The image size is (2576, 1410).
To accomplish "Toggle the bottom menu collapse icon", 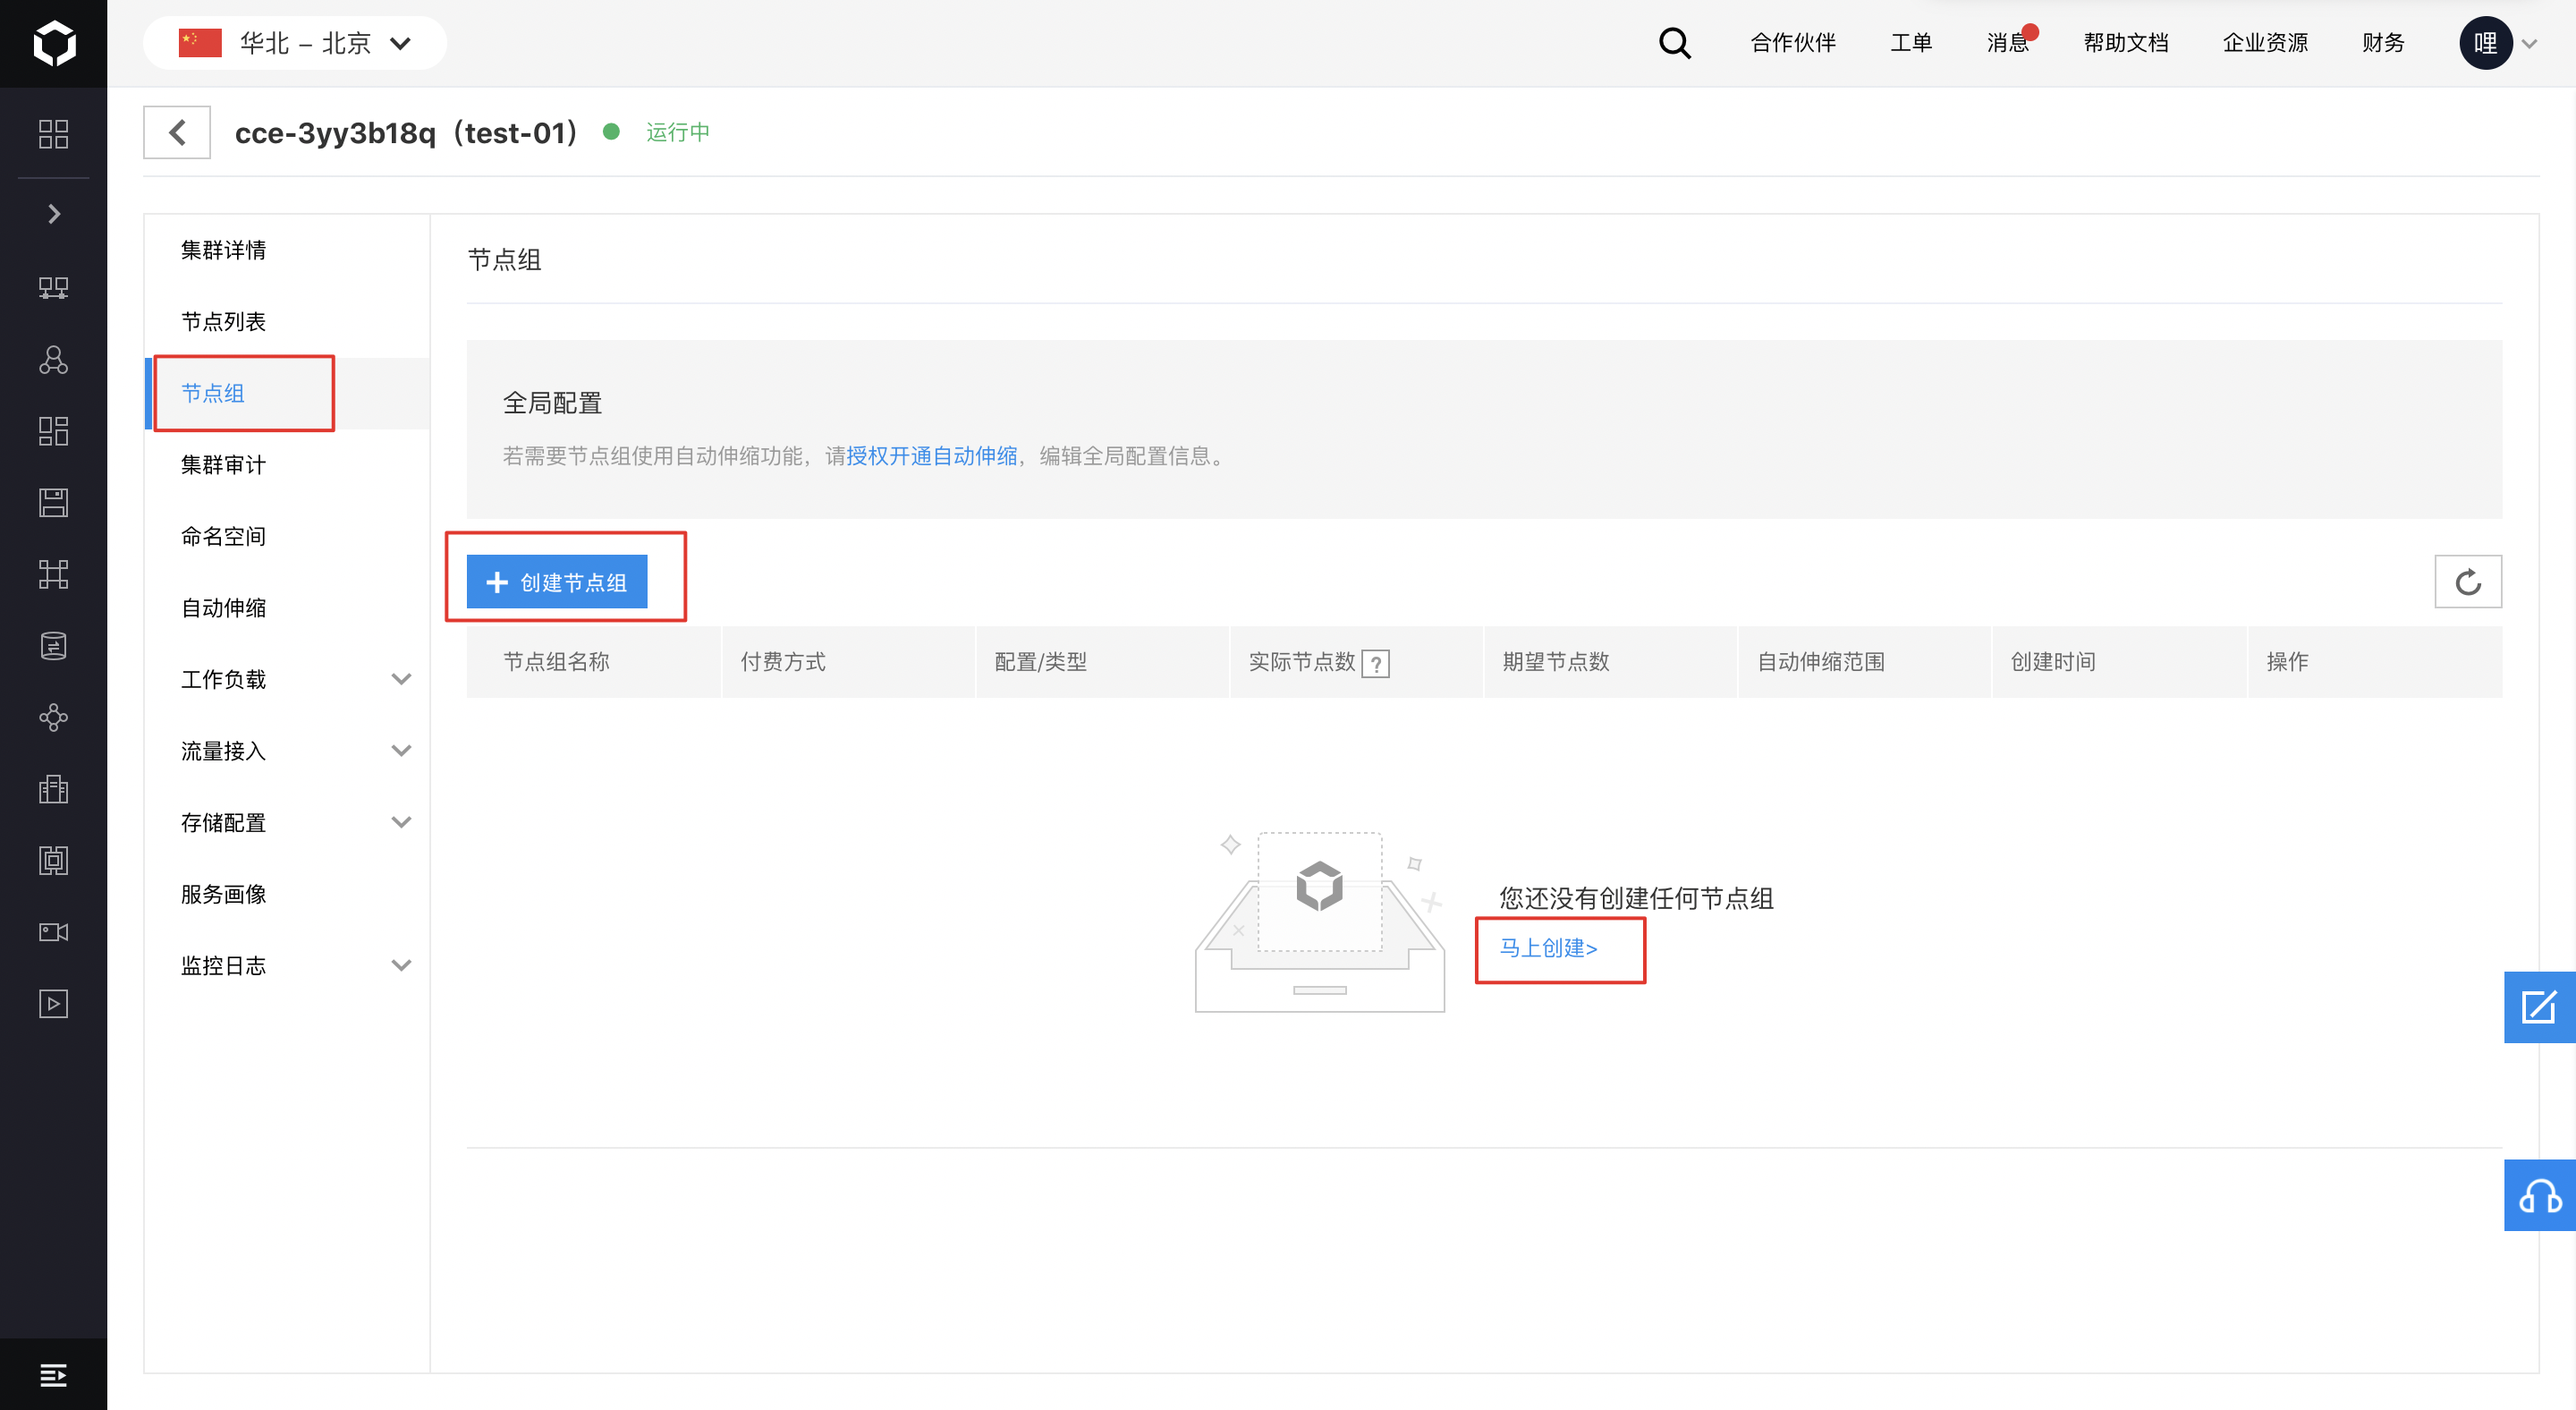I will pyautogui.click(x=54, y=1375).
